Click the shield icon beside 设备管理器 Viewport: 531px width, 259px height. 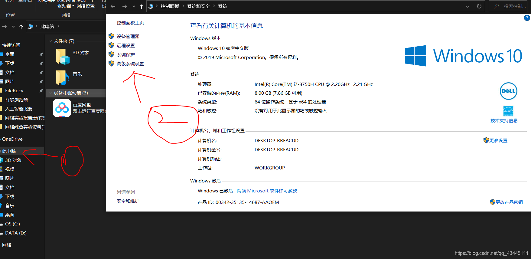[111, 36]
